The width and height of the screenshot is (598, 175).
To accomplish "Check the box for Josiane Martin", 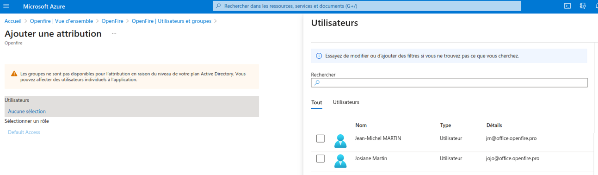I will 320,158.
